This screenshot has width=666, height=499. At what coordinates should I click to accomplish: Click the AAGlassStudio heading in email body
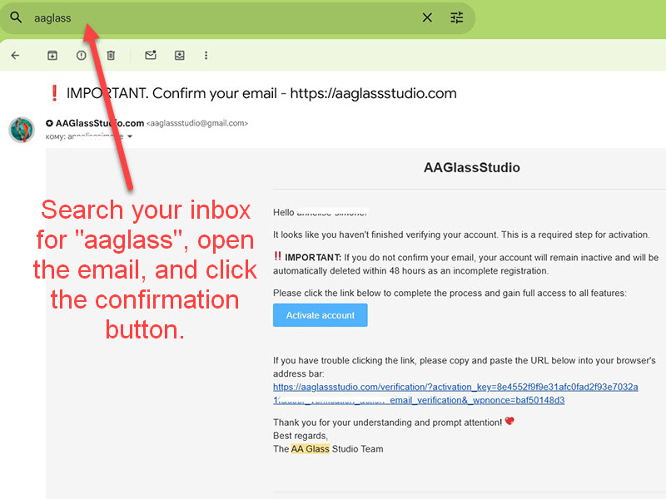(471, 168)
